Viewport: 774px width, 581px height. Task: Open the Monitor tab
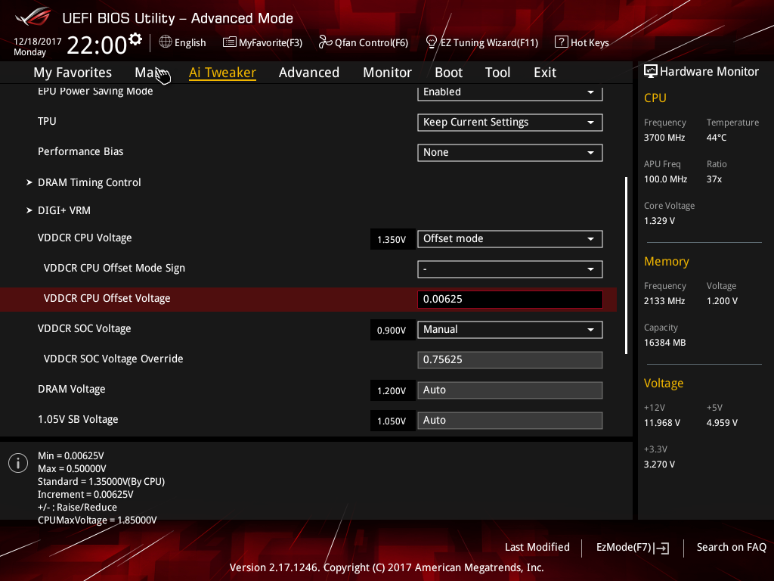(x=387, y=72)
